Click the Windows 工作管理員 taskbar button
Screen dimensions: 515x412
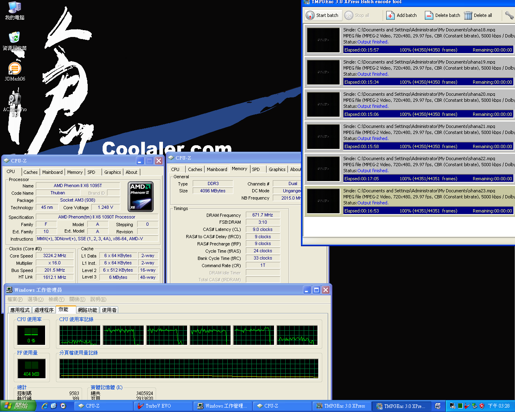point(222,406)
